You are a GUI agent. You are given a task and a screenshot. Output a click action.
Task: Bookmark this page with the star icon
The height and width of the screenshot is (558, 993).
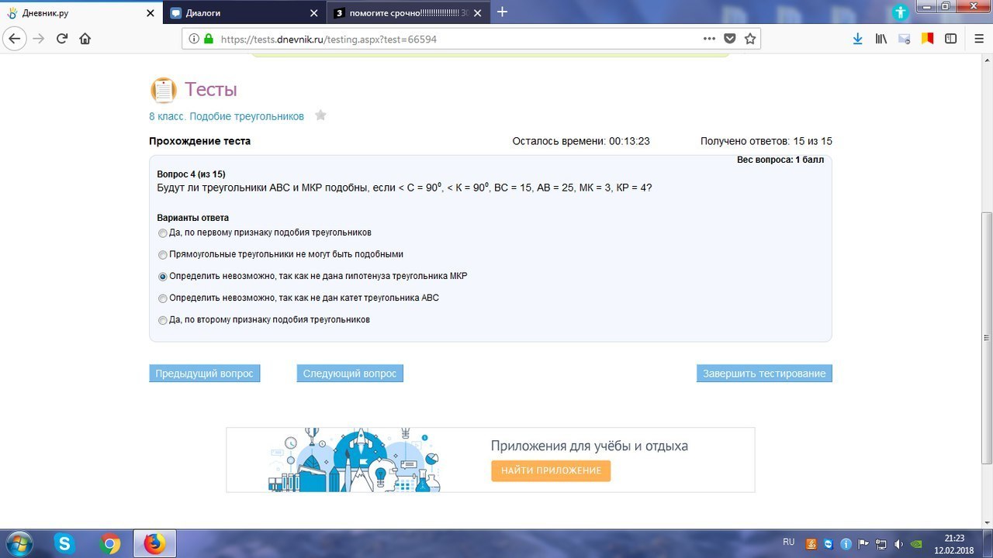pos(749,39)
